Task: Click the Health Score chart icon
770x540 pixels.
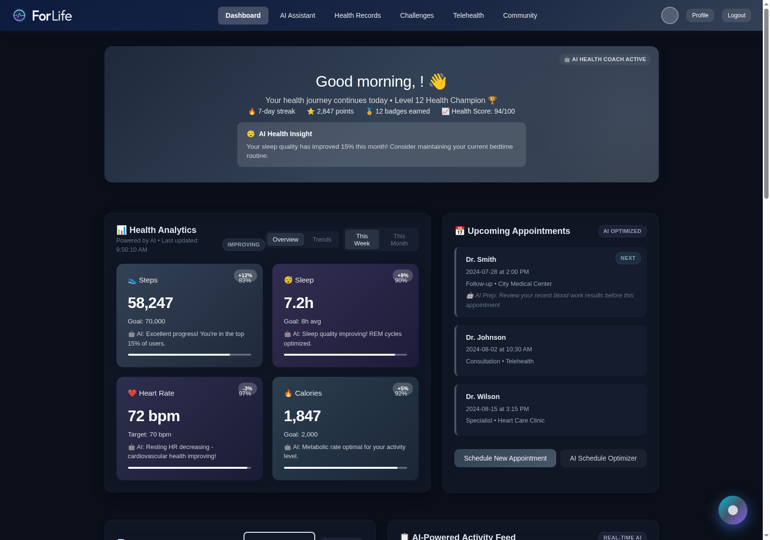Action: click(x=446, y=111)
